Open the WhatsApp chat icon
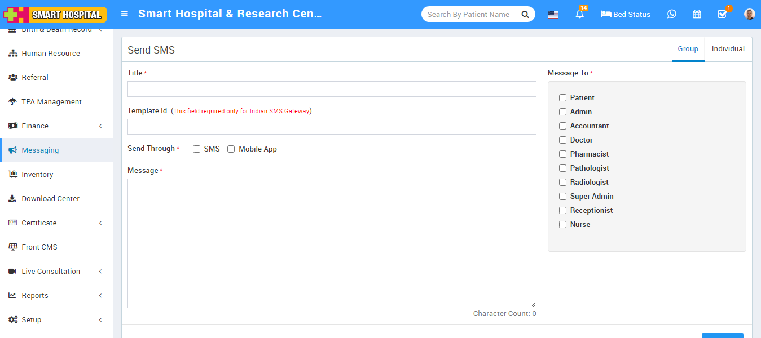 tap(671, 14)
